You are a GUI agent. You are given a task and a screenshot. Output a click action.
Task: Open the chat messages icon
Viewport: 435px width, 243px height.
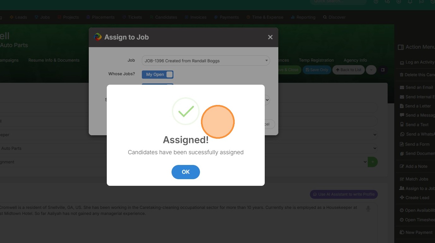click(387, 2)
